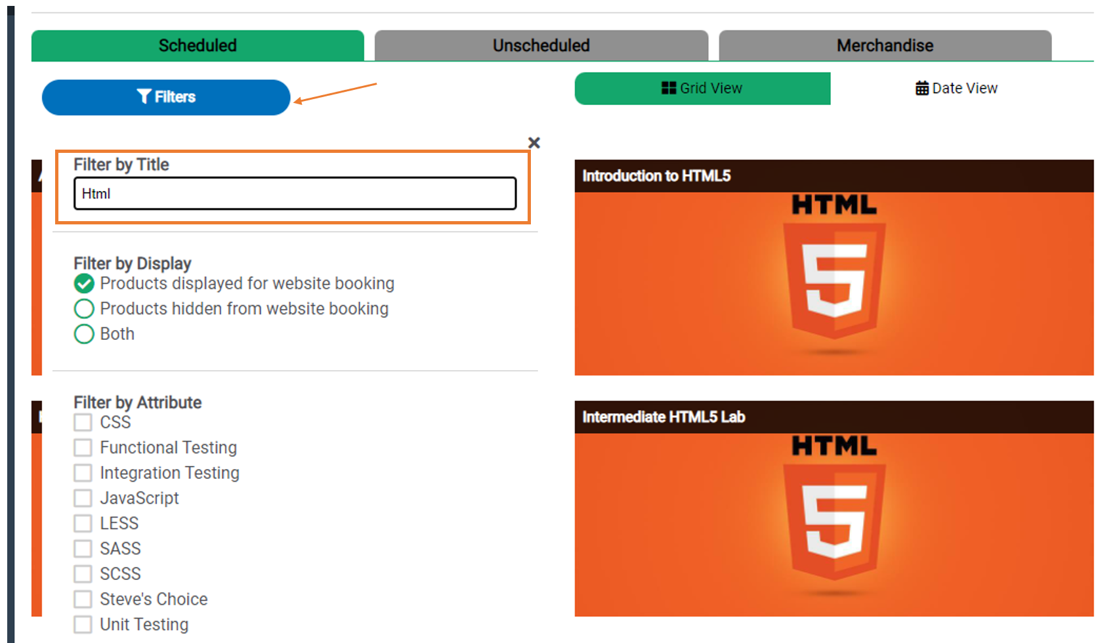The height and width of the screenshot is (643, 1113).
Task: Select Products displayed for website booking
Action: click(84, 283)
